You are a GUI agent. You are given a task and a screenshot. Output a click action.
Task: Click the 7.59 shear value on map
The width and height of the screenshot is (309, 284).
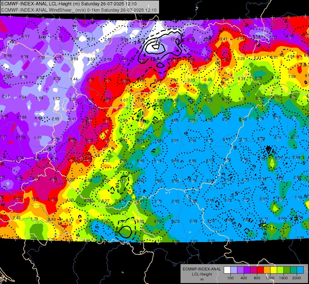292,76
